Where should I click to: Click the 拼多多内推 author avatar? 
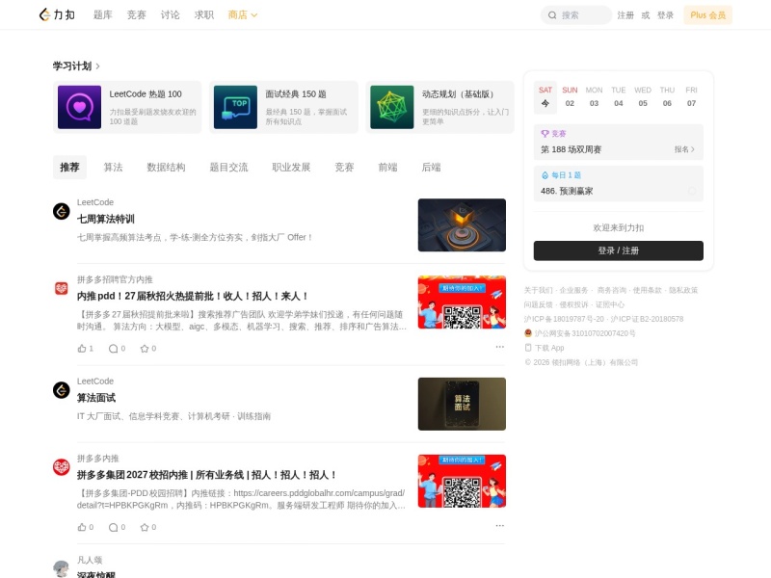pos(62,467)
